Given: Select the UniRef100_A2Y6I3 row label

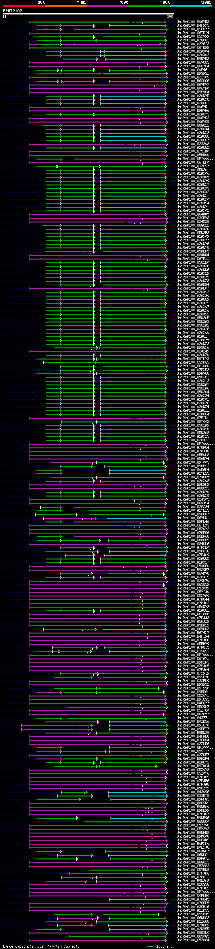Looking at the screenshot, I should [193, 44].
